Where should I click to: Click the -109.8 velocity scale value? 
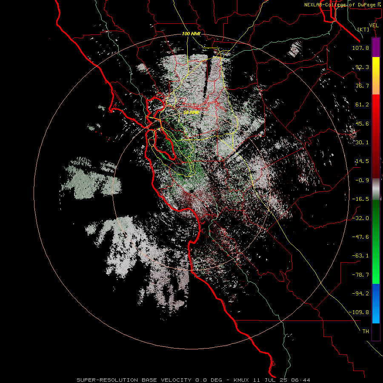pos(359,312)
